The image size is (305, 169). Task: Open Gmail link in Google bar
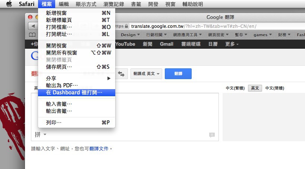[x=167, y=44]
